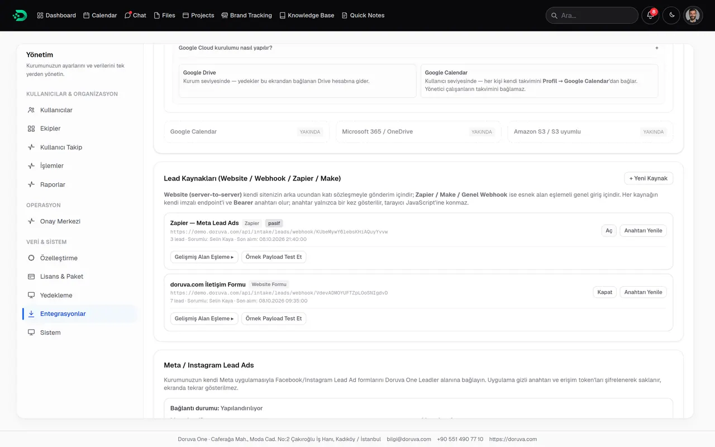Click the pasif status badge
This screenshot has width=715, height=447.
[274, 223]
